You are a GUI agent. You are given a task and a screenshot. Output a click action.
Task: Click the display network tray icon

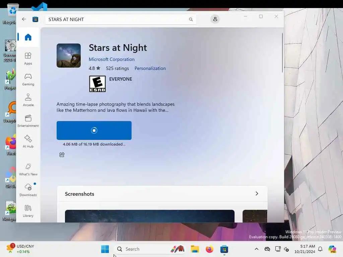(x=278, y=249)
